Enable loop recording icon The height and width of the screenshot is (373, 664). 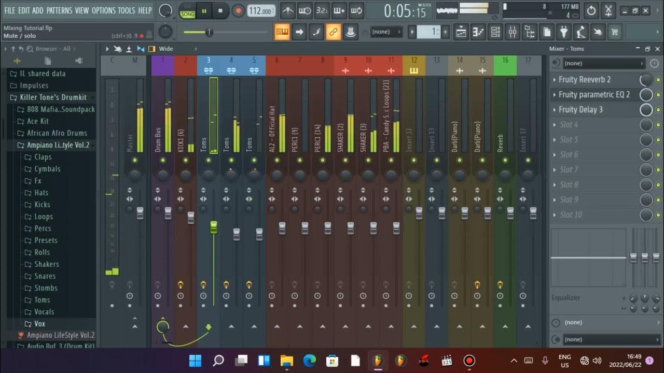[x=356, y=10]
